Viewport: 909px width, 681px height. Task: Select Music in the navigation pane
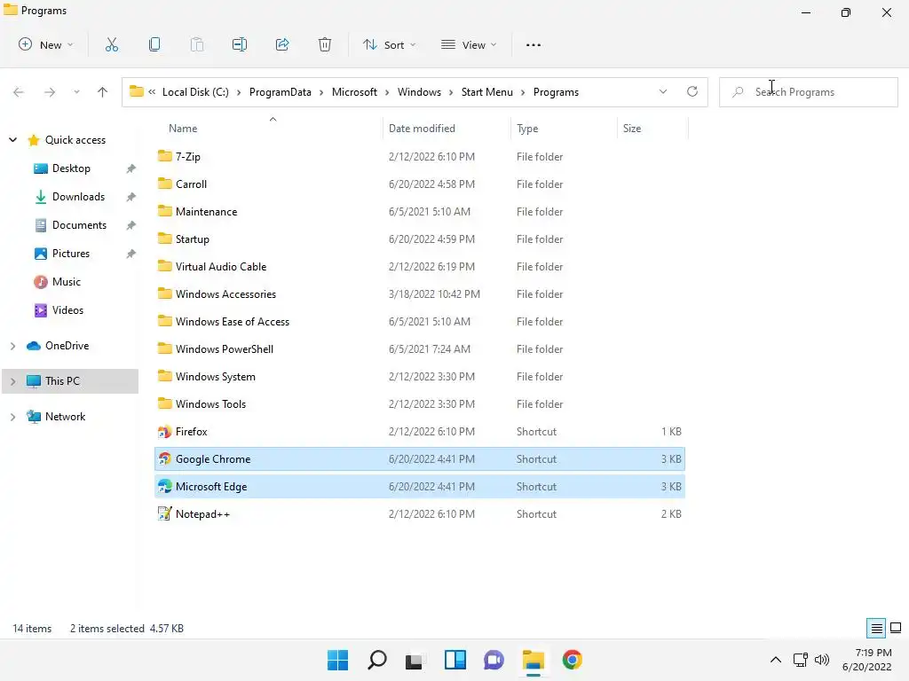66,281
